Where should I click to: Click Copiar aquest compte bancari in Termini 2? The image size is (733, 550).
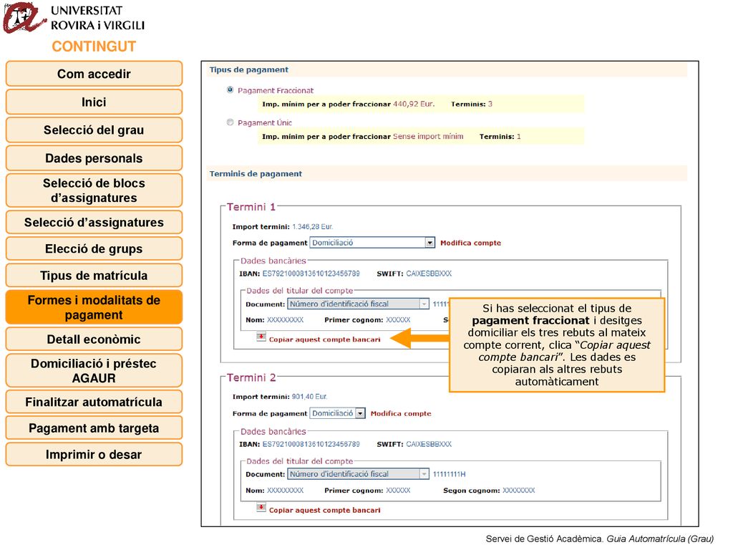324,510
